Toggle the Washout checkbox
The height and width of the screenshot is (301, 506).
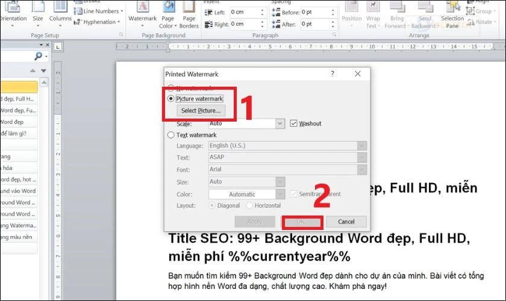coord(293,123)
